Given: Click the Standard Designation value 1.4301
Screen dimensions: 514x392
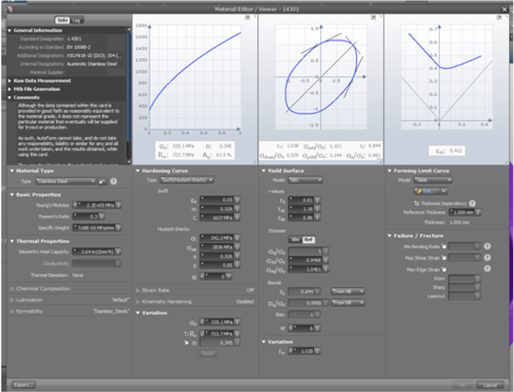Looking at the screenshot, I should tap(75, 38).
